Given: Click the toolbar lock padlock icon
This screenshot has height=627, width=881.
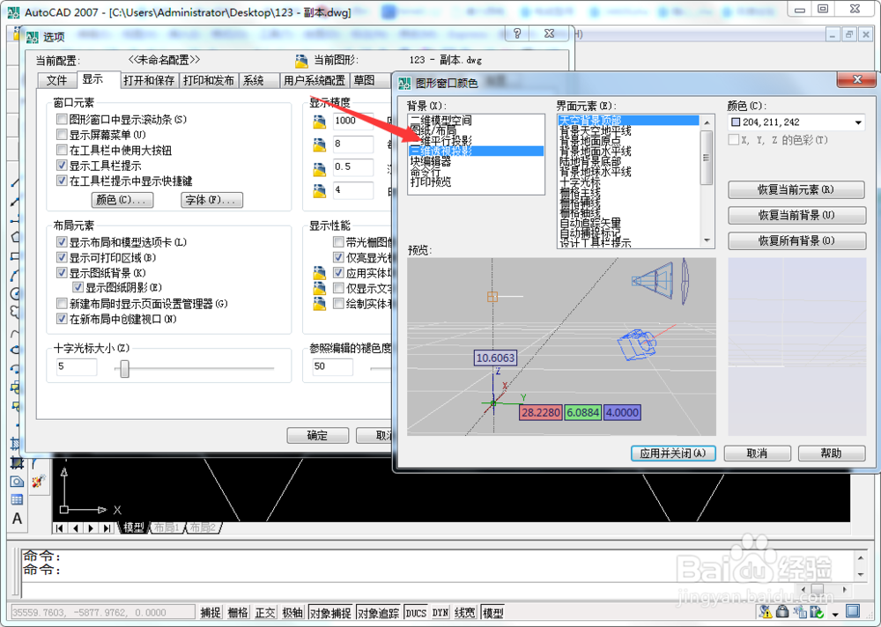Looking at the screenshot, I should point(782,611).
